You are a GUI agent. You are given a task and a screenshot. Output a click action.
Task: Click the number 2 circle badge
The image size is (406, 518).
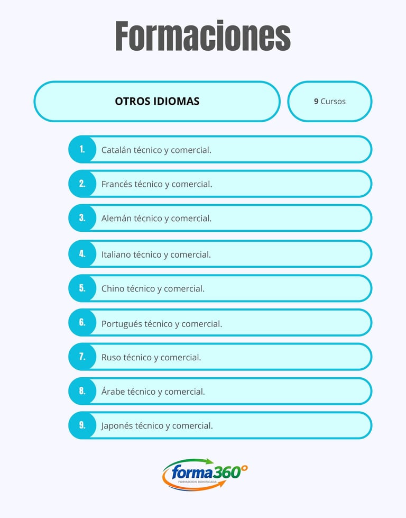click(82, 184)
